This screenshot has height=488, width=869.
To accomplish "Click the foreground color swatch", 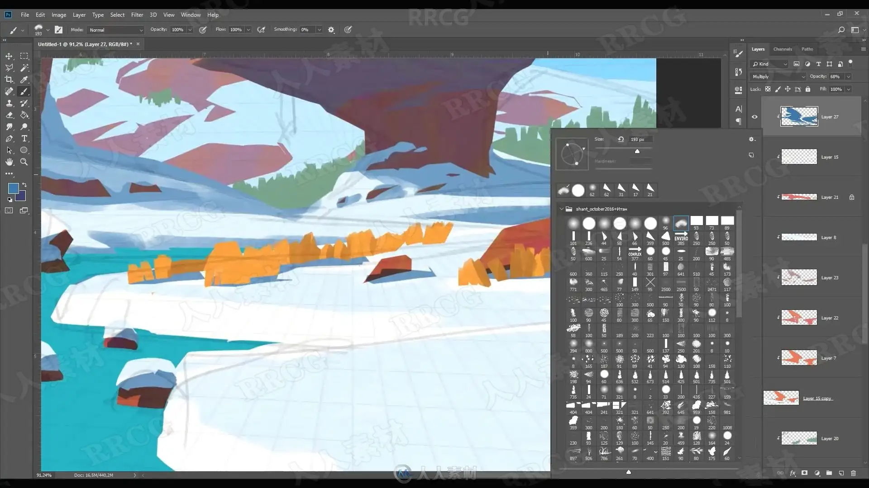I will click(13, 188).
